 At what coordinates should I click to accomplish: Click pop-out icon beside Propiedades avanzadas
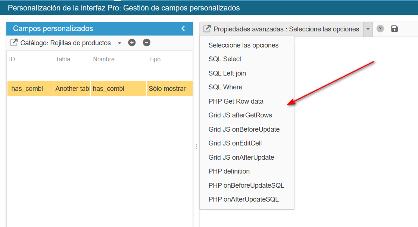(207, 29)
